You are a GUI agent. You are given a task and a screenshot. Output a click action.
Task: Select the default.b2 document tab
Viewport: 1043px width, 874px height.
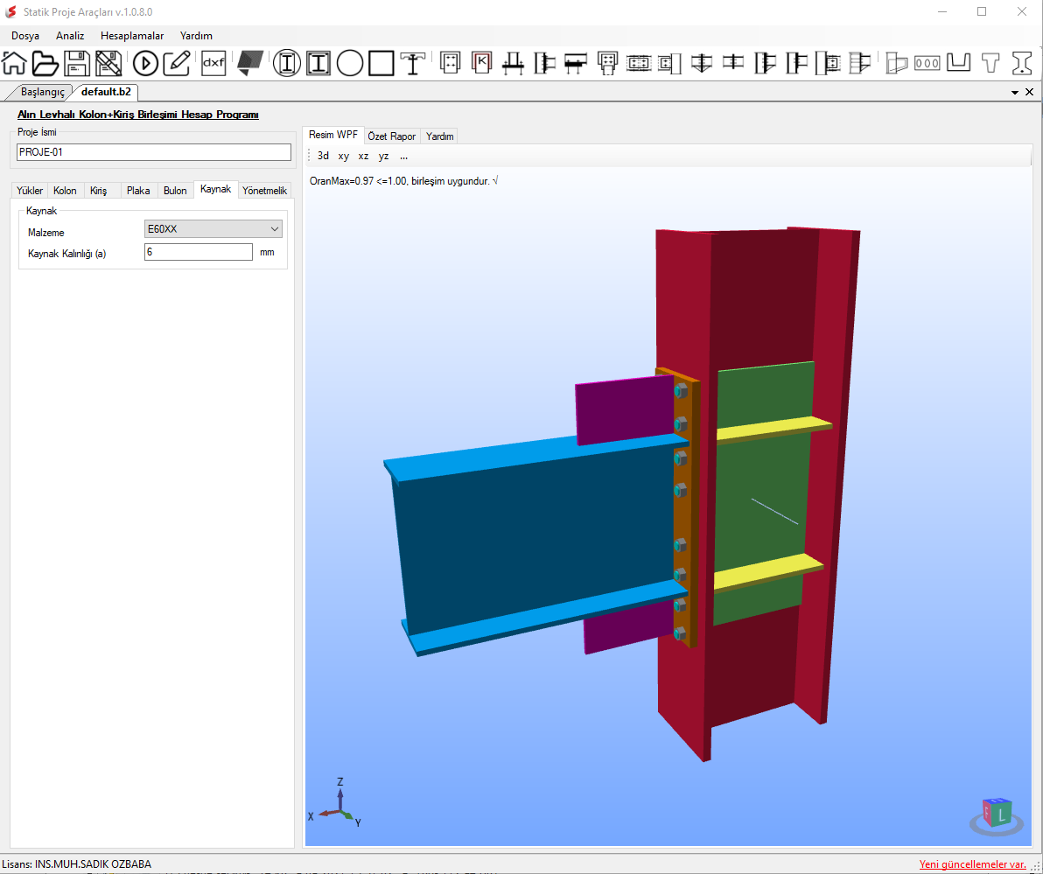tap(106, 92)
